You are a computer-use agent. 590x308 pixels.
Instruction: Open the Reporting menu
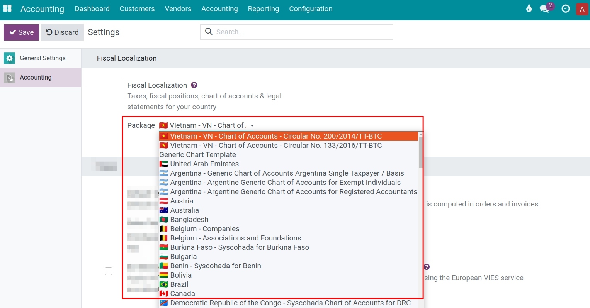264,9
